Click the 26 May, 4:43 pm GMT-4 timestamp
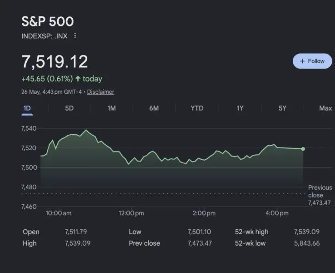 point(51,92)
